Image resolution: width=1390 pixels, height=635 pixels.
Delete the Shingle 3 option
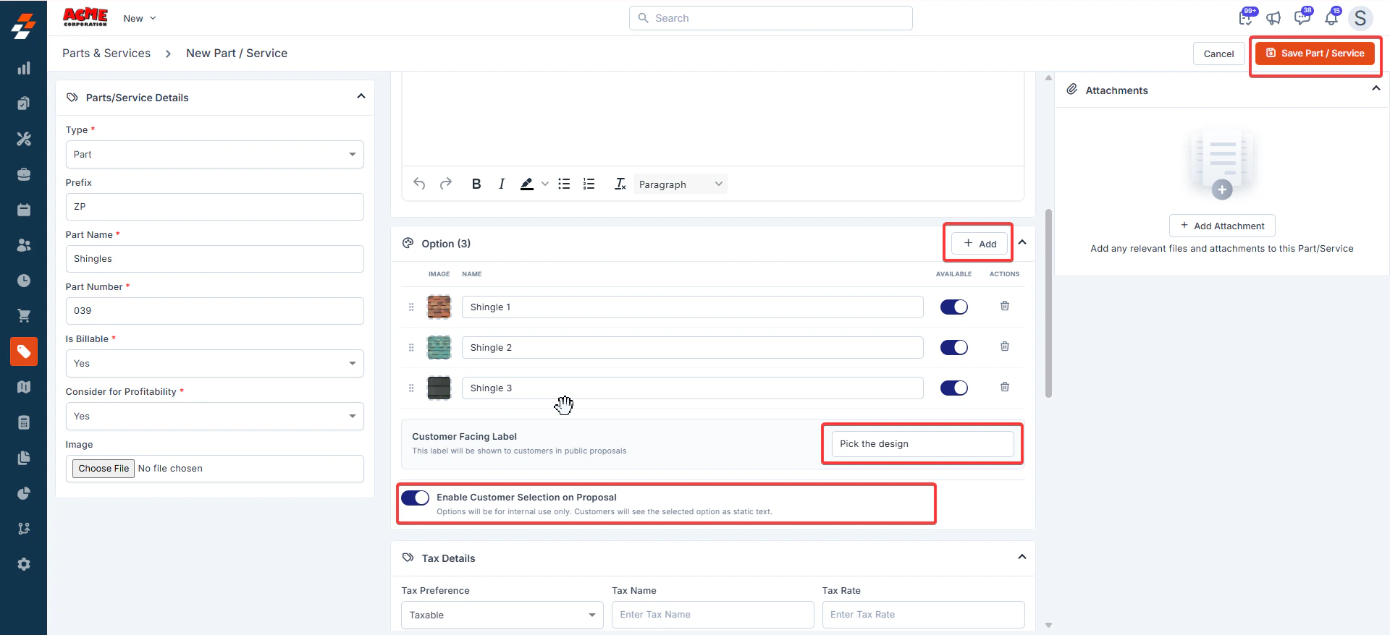(x=1005, y=387)
